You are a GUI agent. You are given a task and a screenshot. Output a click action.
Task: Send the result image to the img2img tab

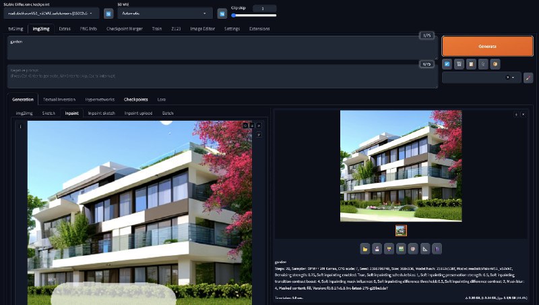pyautogui.click(x=401, y=249)
